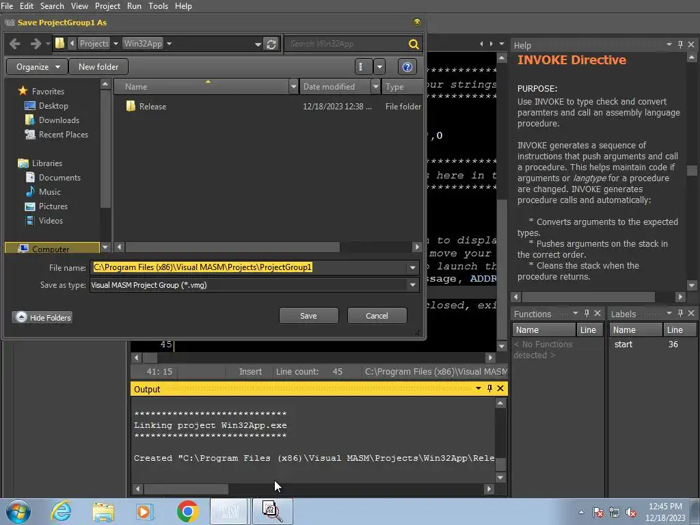Click the Favorites star heading
Image resolution: width=700 pixels, height=525 pixels.
[x=41, y=91]
